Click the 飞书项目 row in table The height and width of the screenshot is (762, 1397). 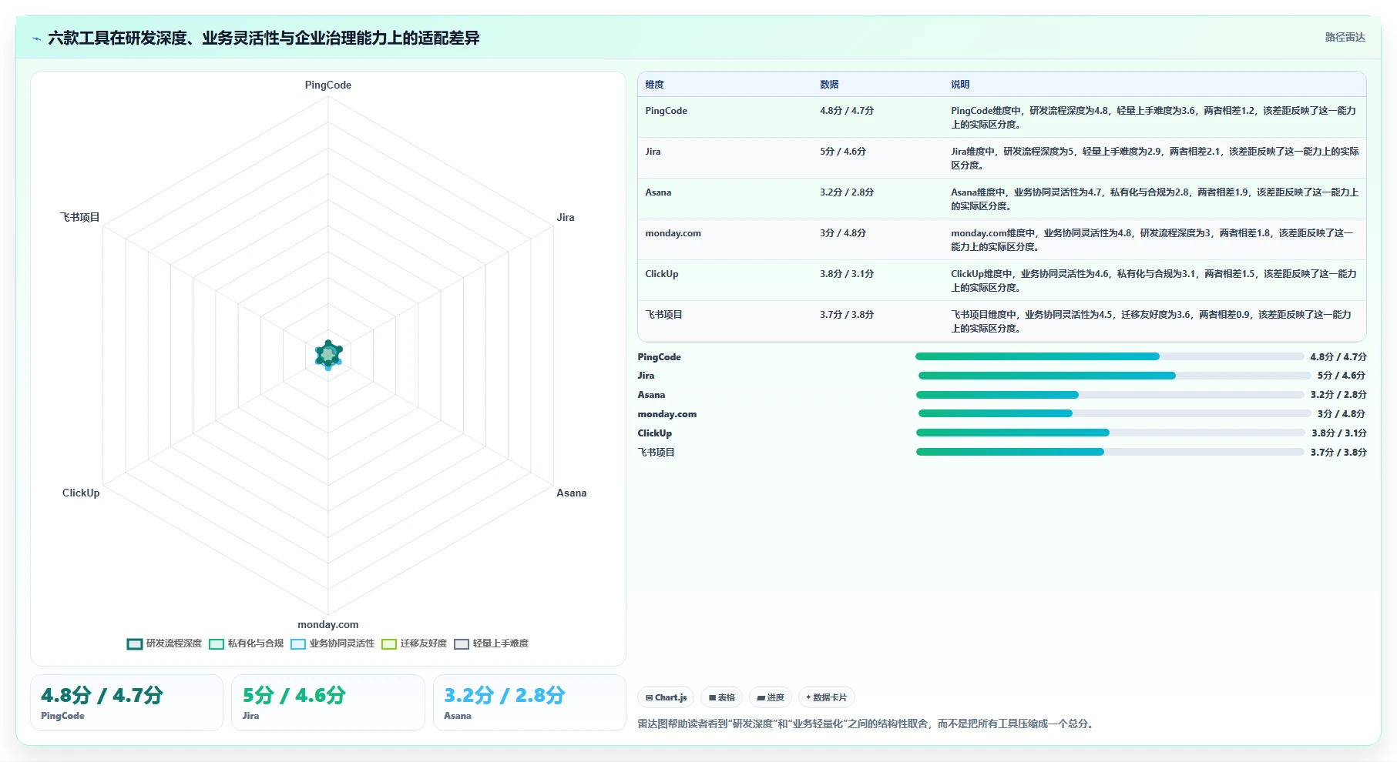coord(1002,321)
